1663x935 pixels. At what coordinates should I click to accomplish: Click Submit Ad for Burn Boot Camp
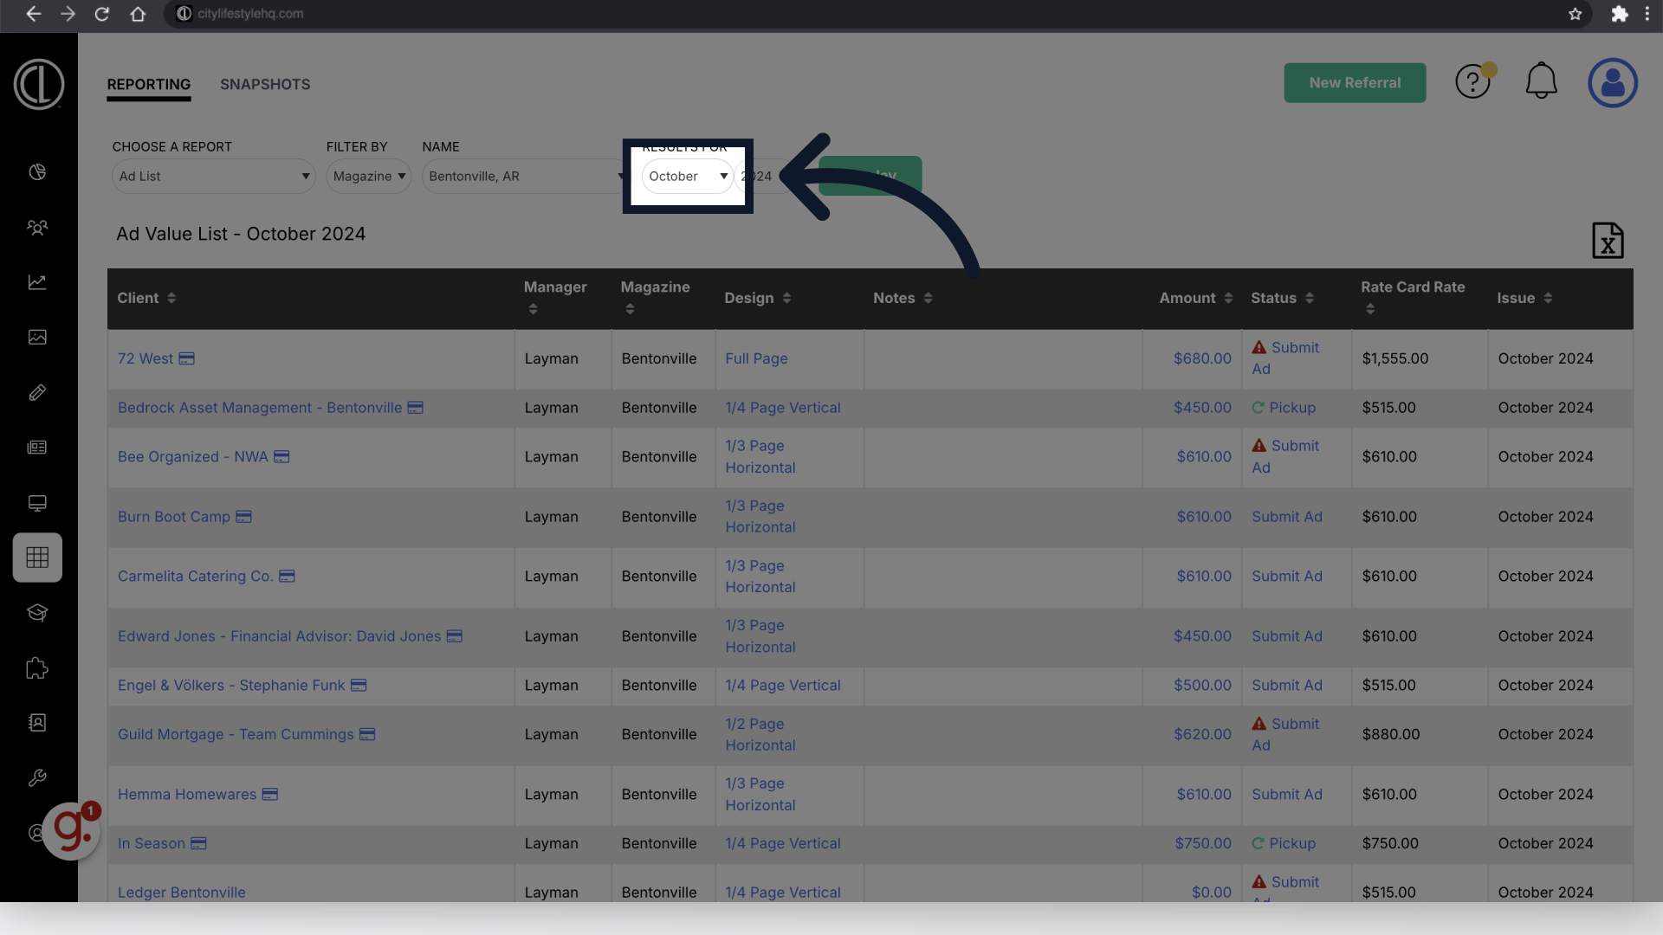(1287, 518)
